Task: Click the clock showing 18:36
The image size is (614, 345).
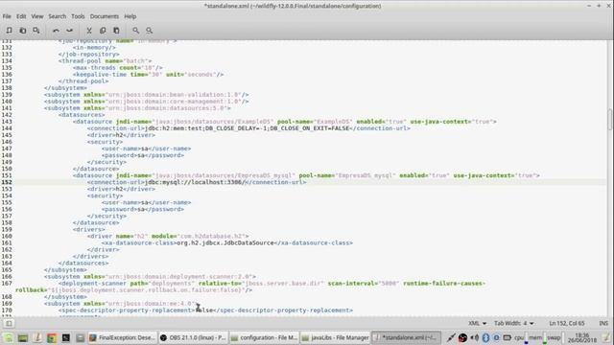Action: [582, 337]
